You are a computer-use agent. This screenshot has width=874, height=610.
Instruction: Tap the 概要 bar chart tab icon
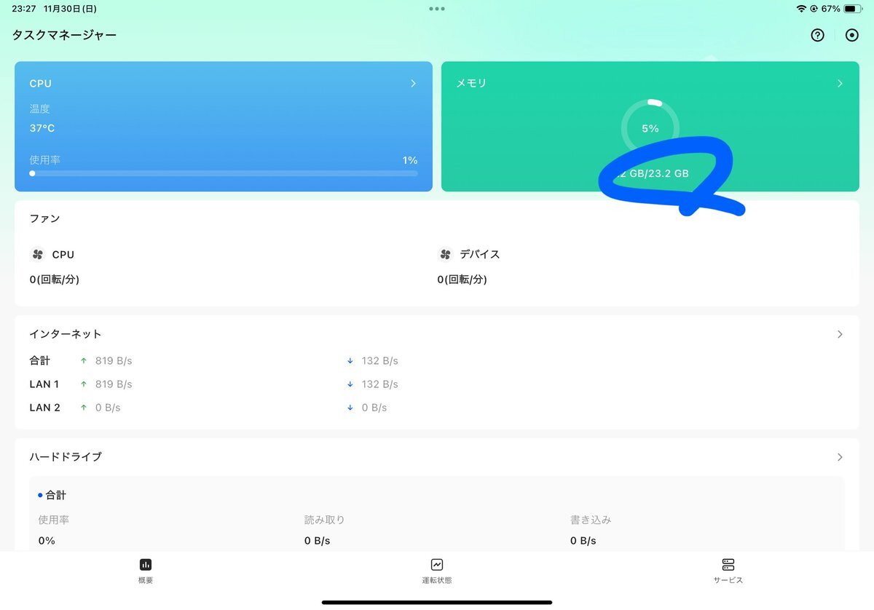click(146, 564)
